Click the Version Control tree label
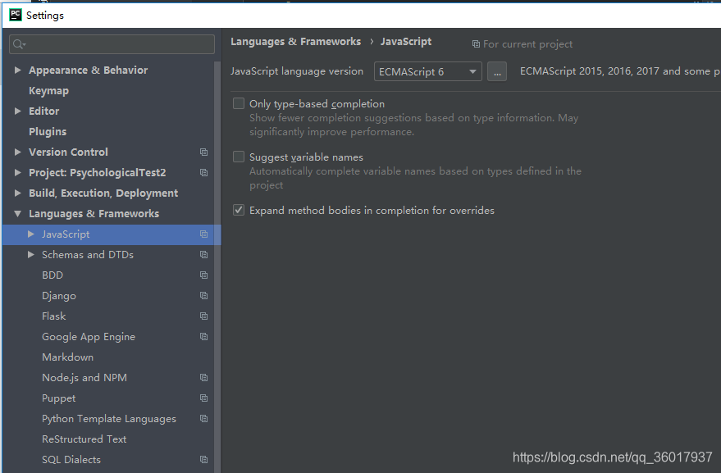The image size is (721, 473). tap(68, 152)
